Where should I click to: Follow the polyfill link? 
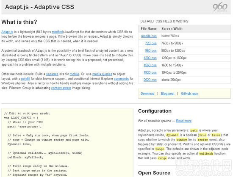[25, 79]
